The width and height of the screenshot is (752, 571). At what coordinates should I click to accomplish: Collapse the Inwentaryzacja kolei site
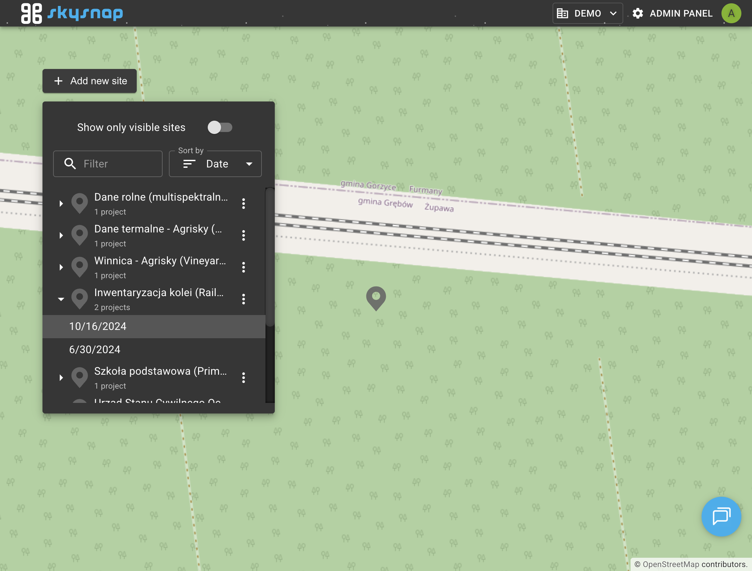click(x=61, y=299)
